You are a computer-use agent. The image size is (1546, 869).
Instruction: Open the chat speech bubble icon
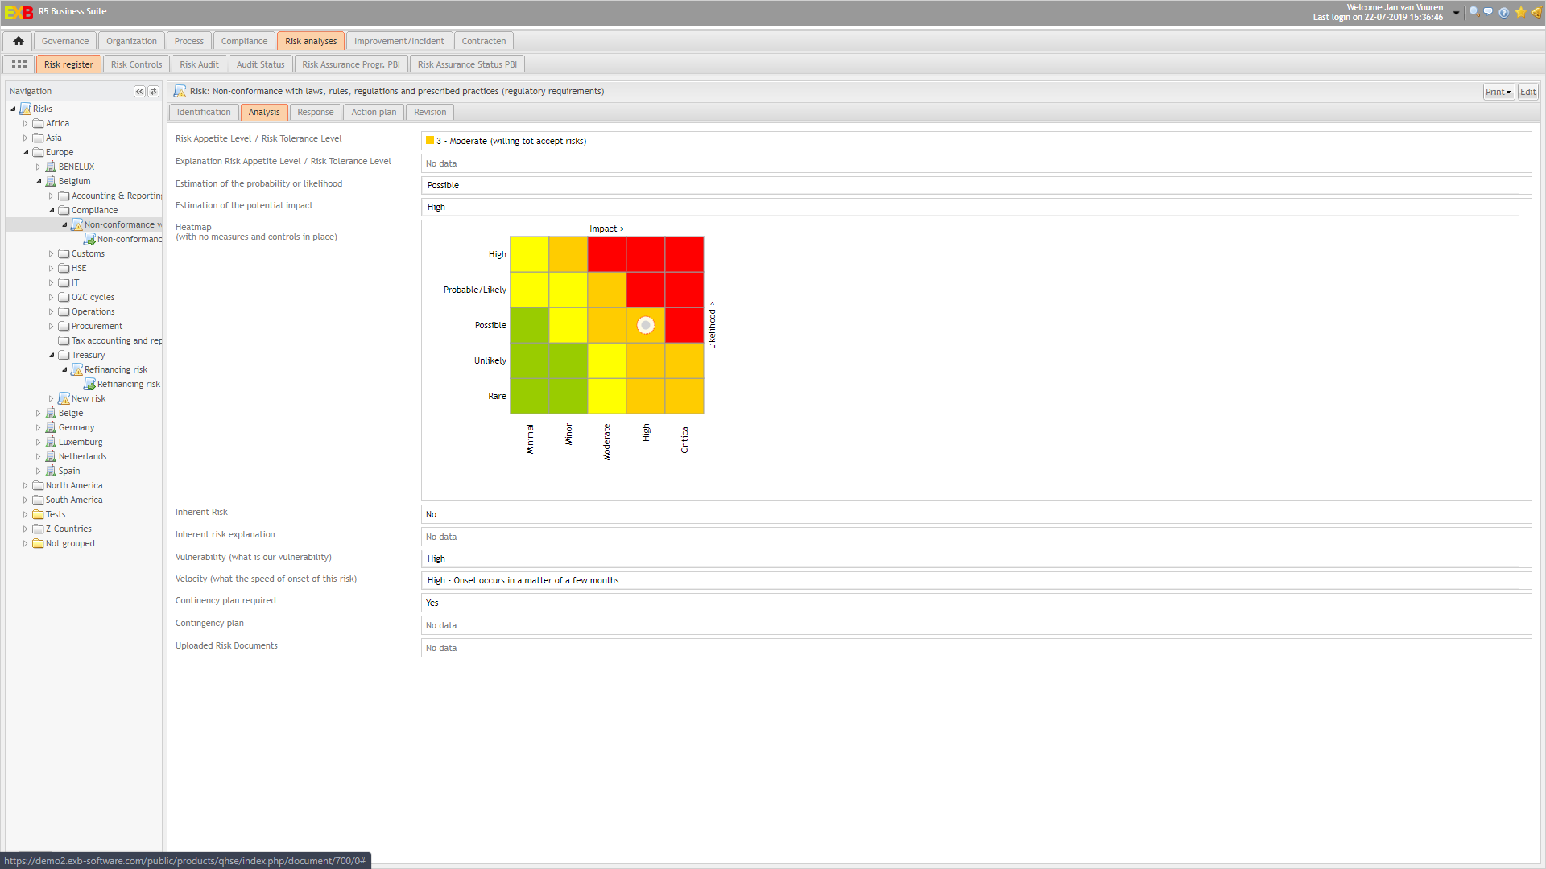(1488, 12)
